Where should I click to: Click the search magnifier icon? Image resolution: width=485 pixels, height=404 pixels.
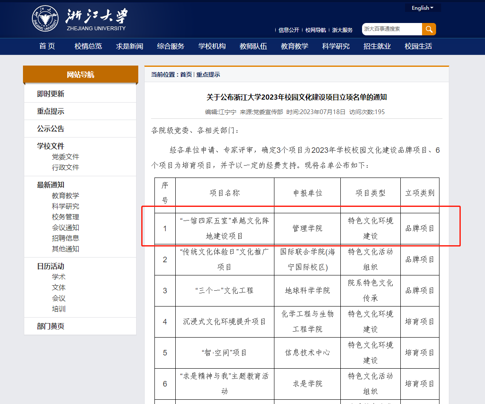429,29
